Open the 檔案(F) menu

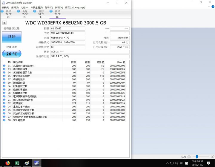5,7
